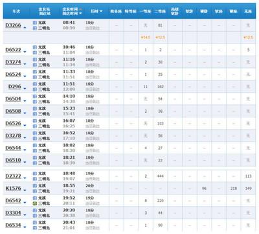
Task: Click the arrival station icon in the D296 row
Action: (34, 89)
